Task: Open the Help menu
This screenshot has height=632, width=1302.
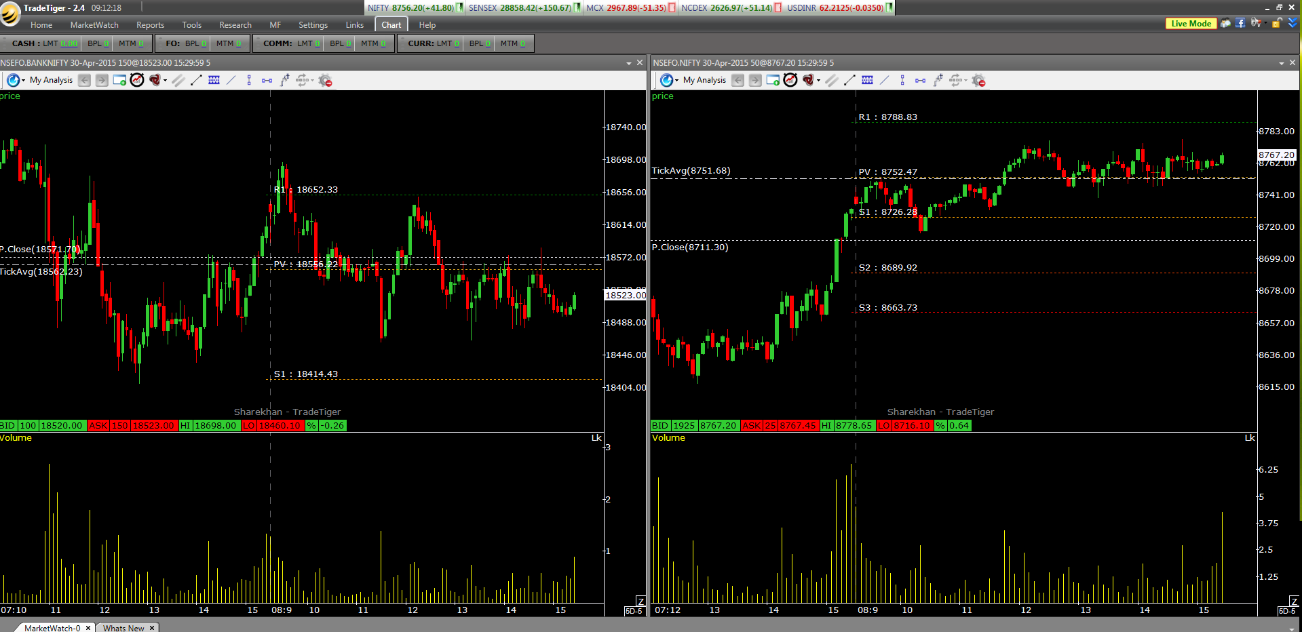Action: pos(427,25)
